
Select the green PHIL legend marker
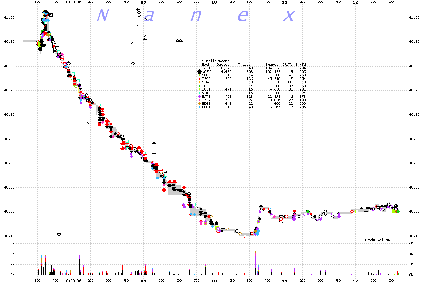click(199, 86)
